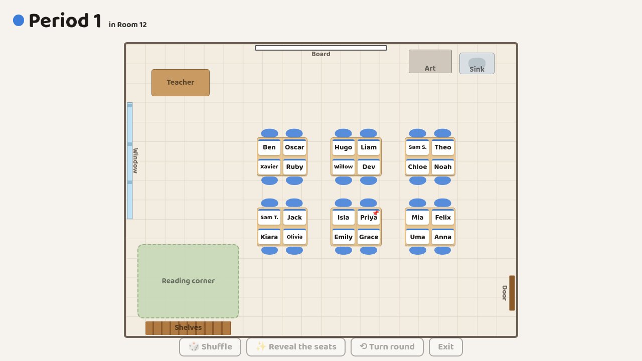
Task: Select the Art table
Action: coord(430,61)
